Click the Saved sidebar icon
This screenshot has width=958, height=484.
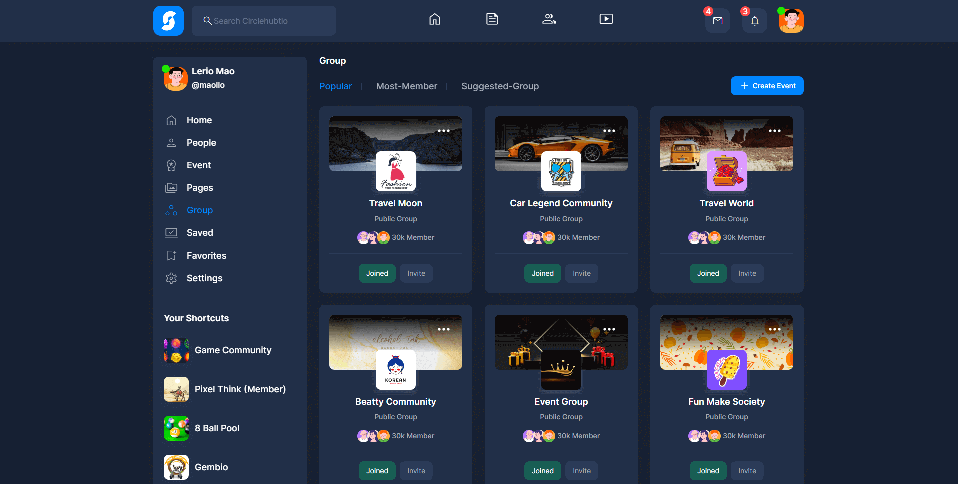[x=171, y=233]
